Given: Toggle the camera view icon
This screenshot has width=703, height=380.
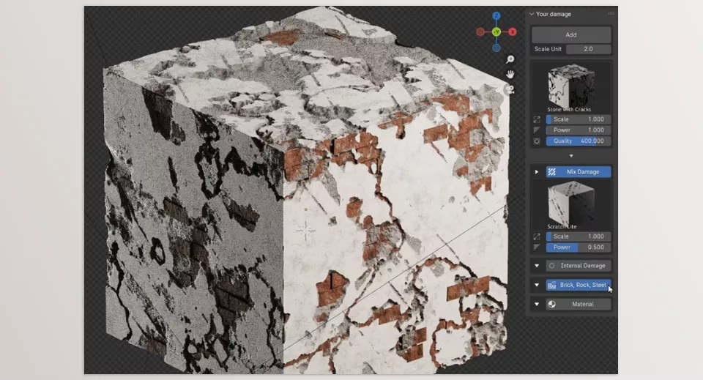Looking at the screenshot, I should point(510,89).
